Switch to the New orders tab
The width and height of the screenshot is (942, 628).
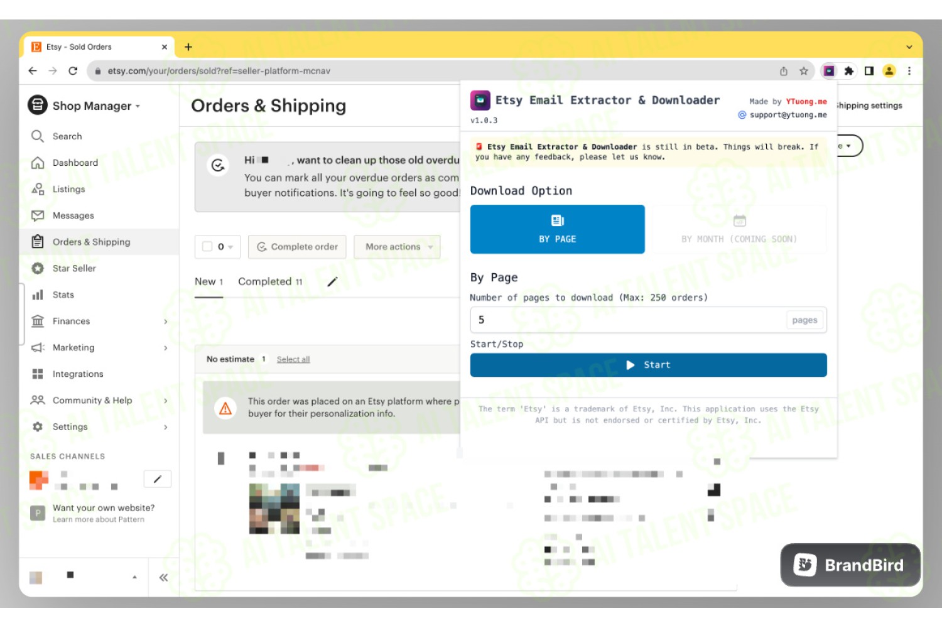click(x=208, y=281)
